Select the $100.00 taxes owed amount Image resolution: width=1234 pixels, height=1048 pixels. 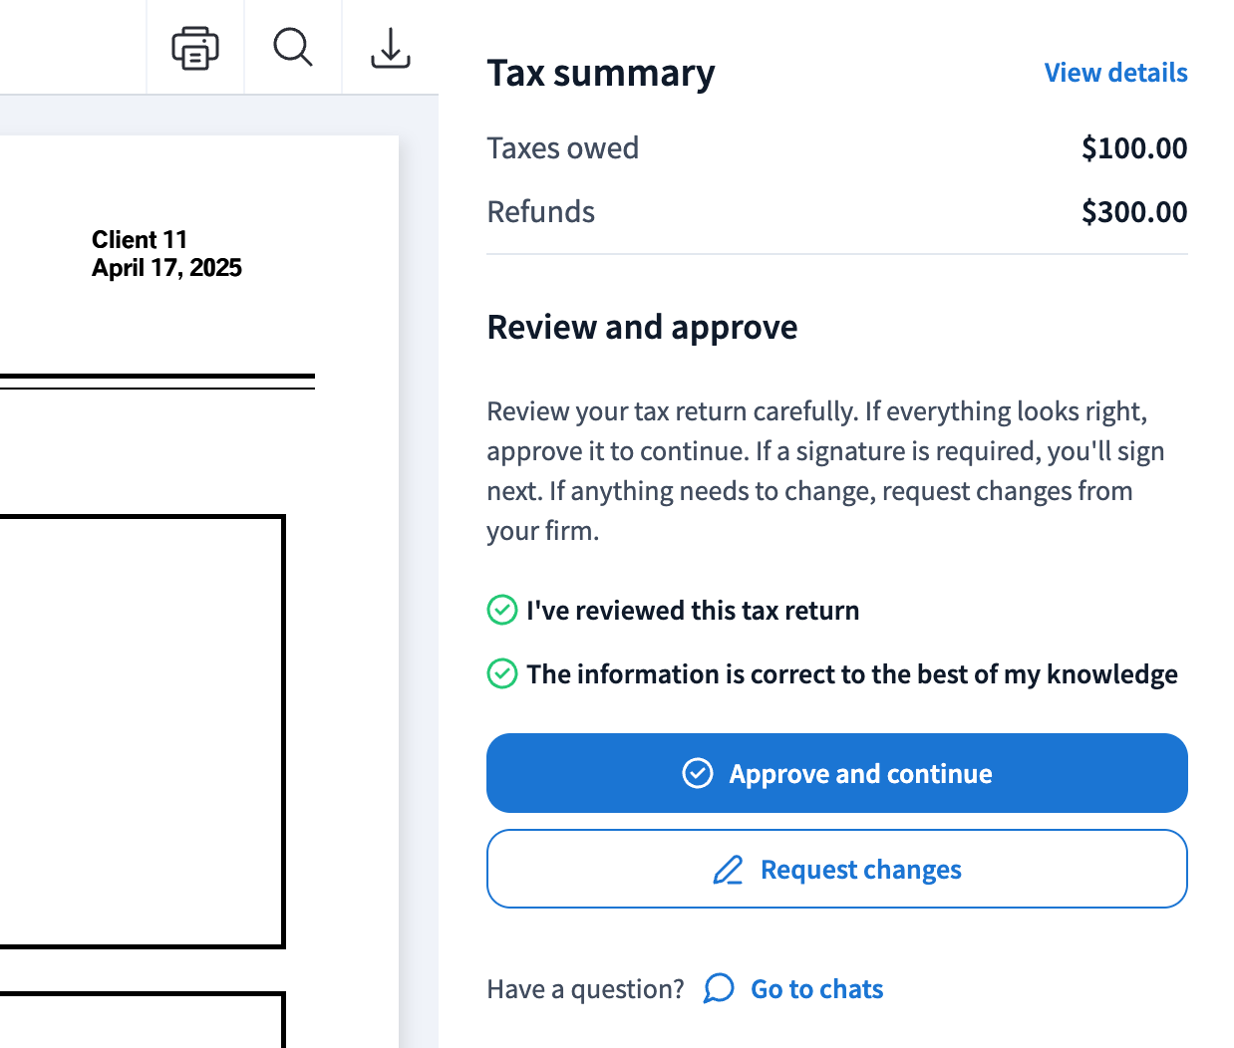point(1134,148)
